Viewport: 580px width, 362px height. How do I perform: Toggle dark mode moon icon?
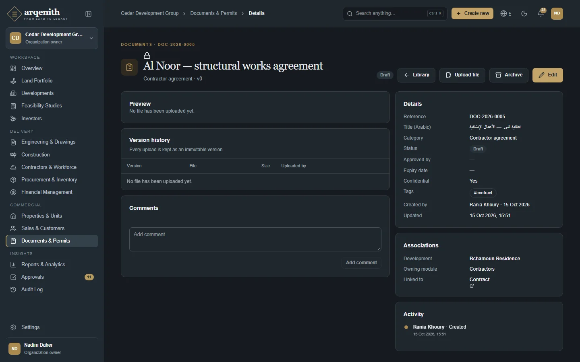point(524,13)
